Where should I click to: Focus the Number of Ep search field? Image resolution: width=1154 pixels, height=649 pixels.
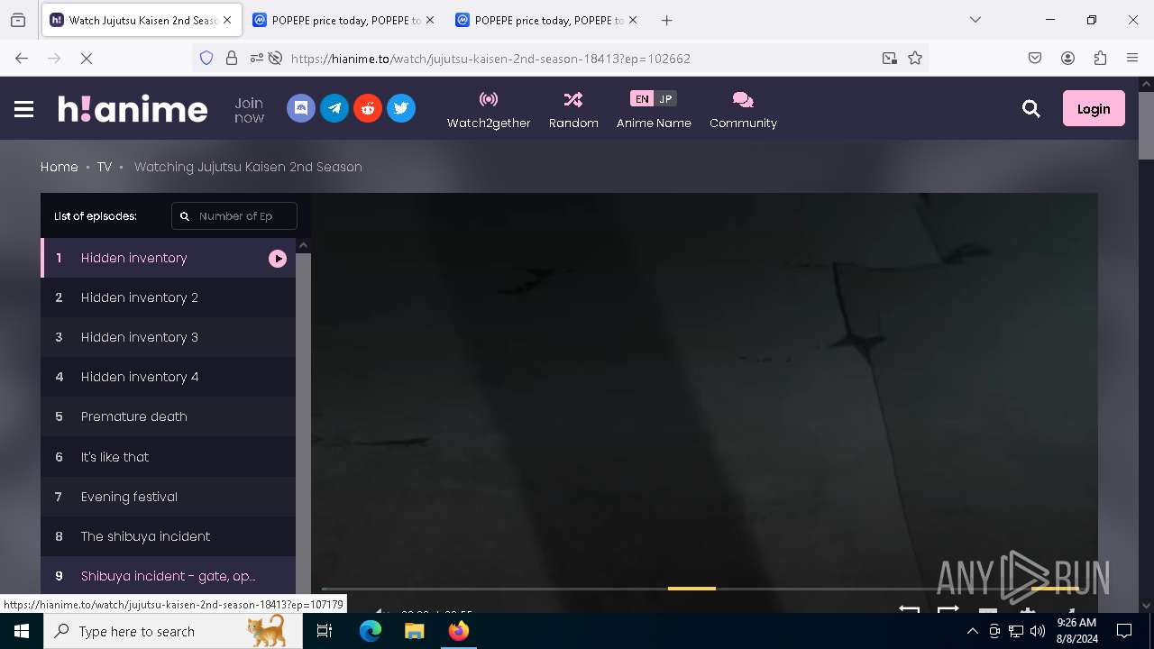point(234,216)
